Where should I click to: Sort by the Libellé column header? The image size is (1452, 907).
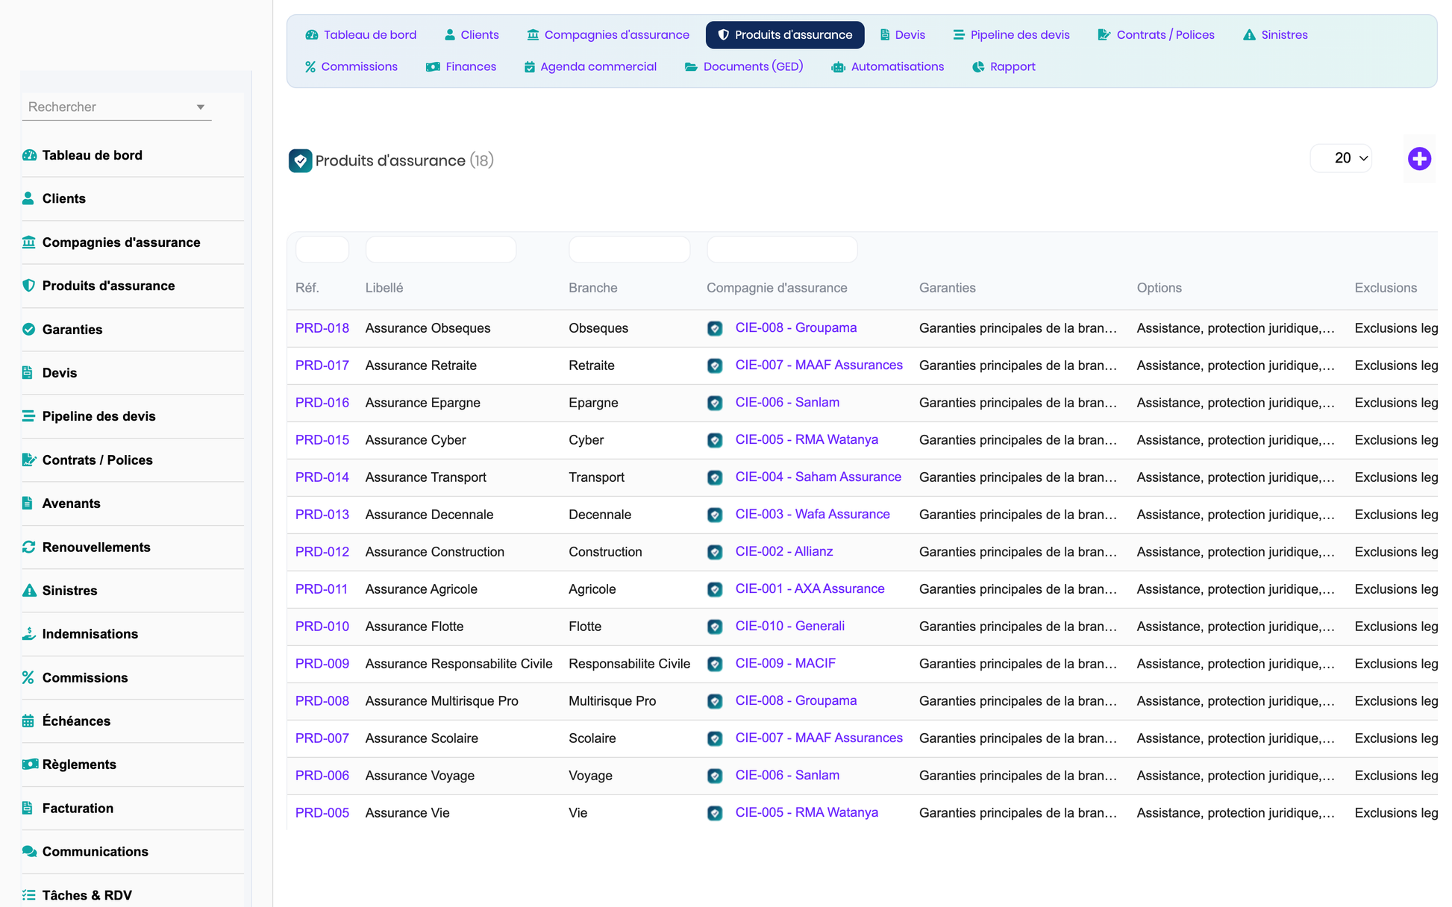[384, 288]
